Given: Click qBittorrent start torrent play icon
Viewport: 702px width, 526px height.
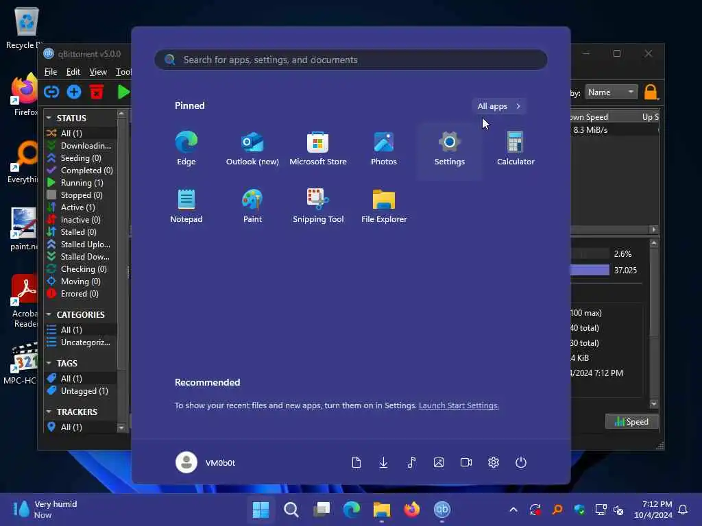Looking at the screenshot, I should pos(123,92).
